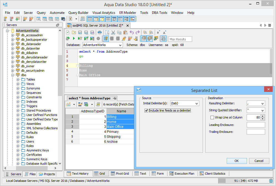Switch to the Pivot Grid tab
The width and height of the screenshot is (276, 186).
click(120, 174)
